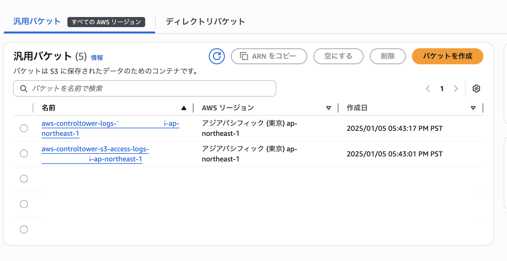The width and height of the screenshot is (507, 261).
Task: Click 削除 button
Action: 388,56
